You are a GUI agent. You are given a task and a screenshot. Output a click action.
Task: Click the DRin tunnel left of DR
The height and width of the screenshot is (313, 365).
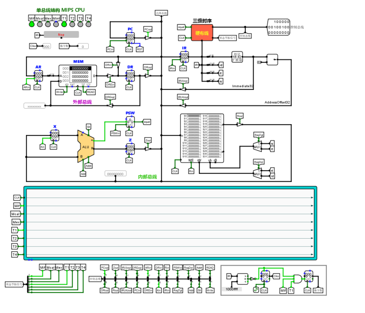point(108,65)
